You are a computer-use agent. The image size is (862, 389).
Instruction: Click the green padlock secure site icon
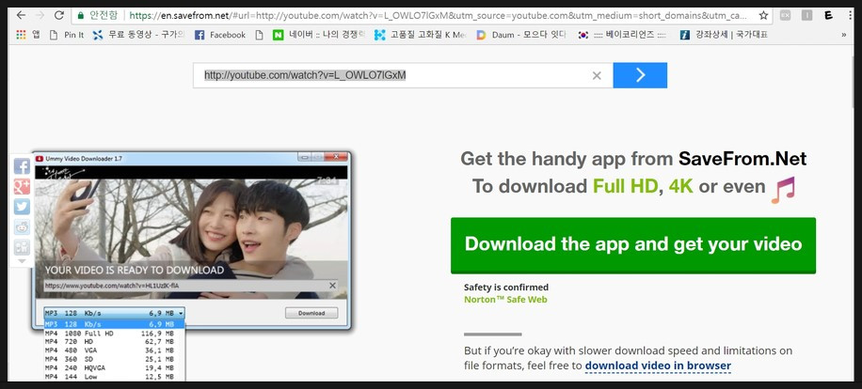tap(81, 15)
